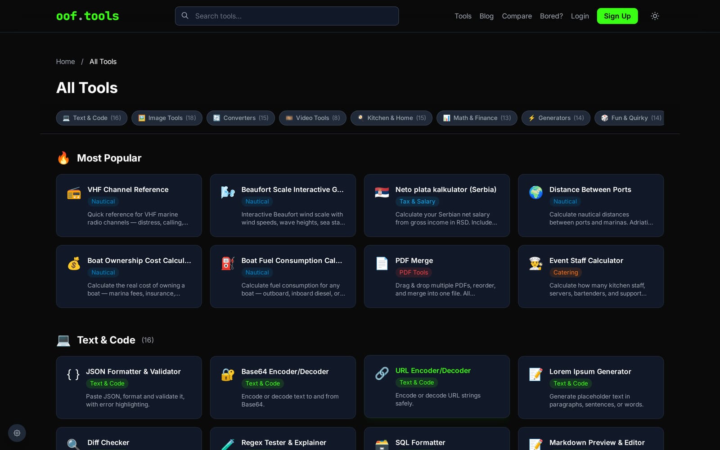Click the "(16)" count next to Text & Code heading
Screen dimensions: 720x450
[148, 340]
